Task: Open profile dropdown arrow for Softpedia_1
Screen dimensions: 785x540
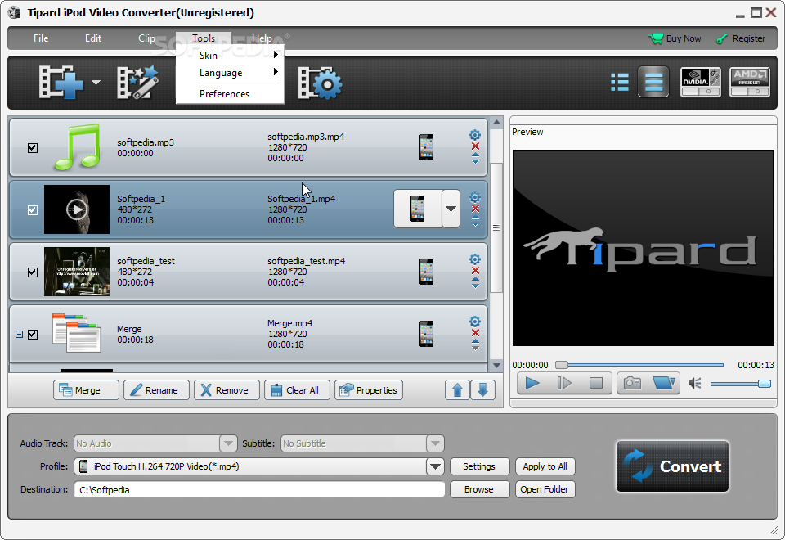Action: point(451,209)
